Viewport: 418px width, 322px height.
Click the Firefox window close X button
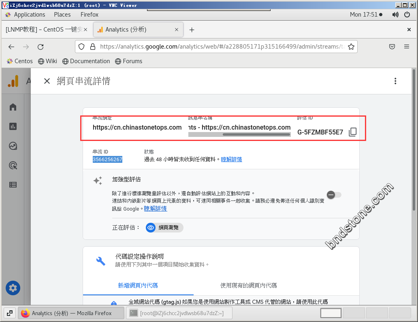[x=409, y=30]
